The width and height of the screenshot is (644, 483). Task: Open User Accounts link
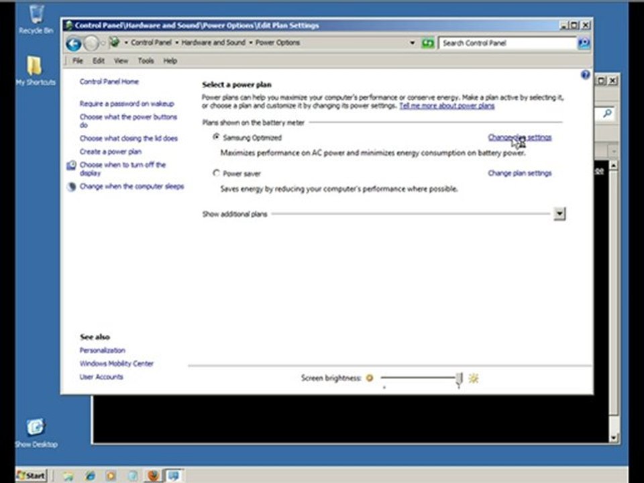point(101,376)
